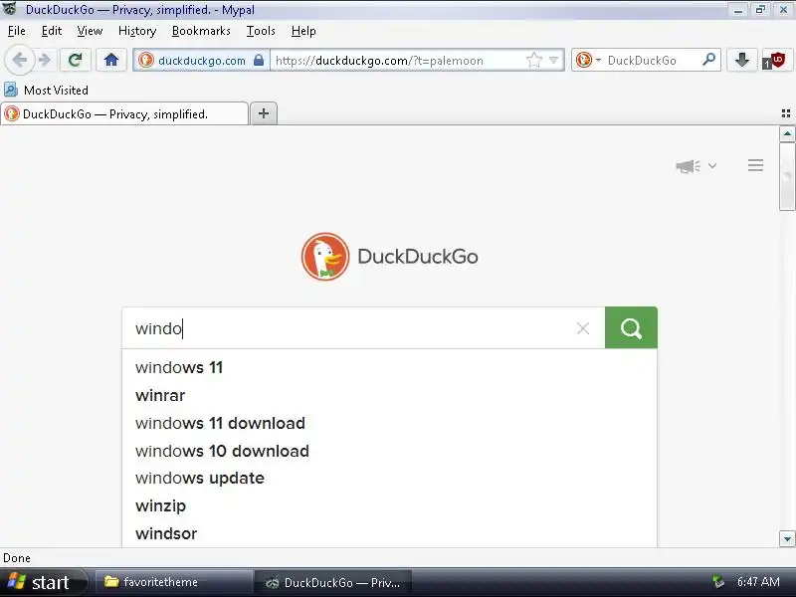The height and width of the screenshot is (597, 796).
Task: Click scrollbar up arrow
Action: [x=787, y=134]
